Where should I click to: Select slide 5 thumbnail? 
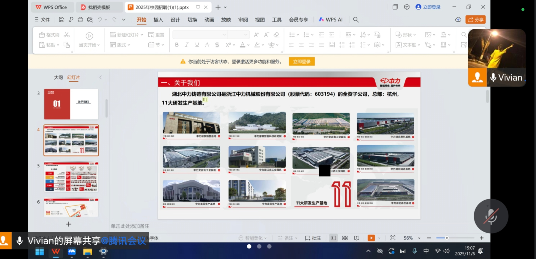pos(71,177)
